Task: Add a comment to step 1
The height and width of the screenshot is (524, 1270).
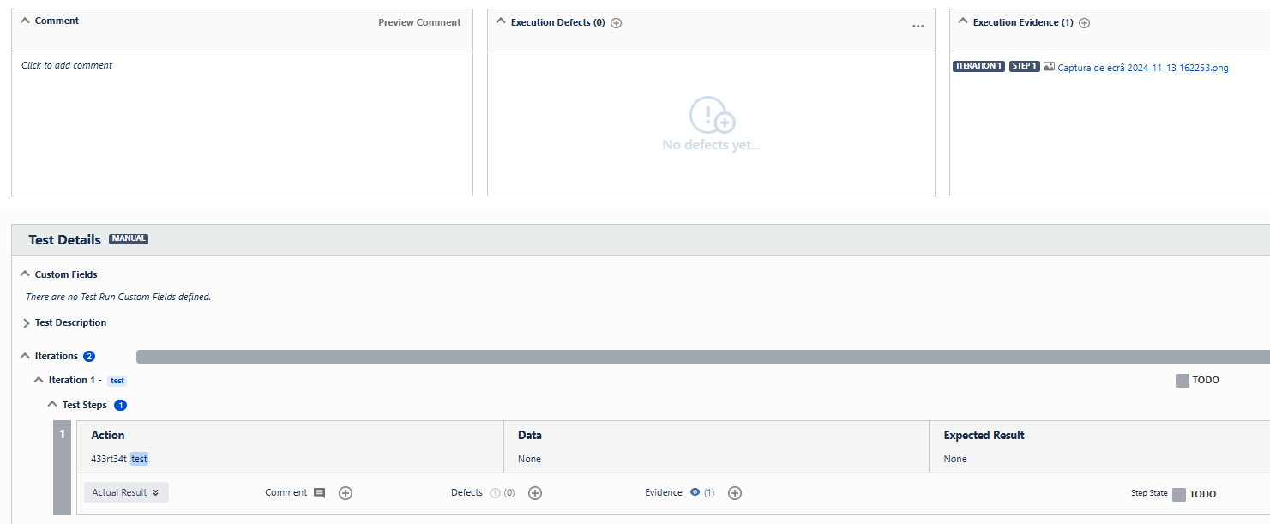Action: point(346,493)
